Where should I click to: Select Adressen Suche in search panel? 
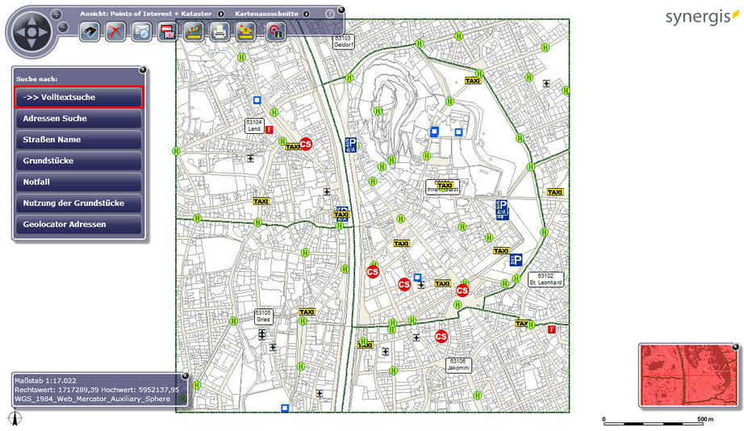coord(78,119)
